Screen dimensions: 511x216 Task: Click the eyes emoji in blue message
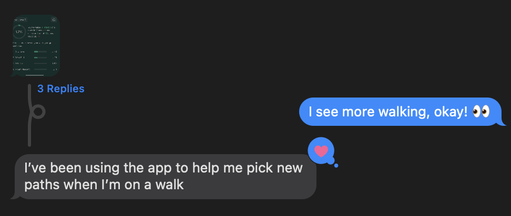coord(481,112)
